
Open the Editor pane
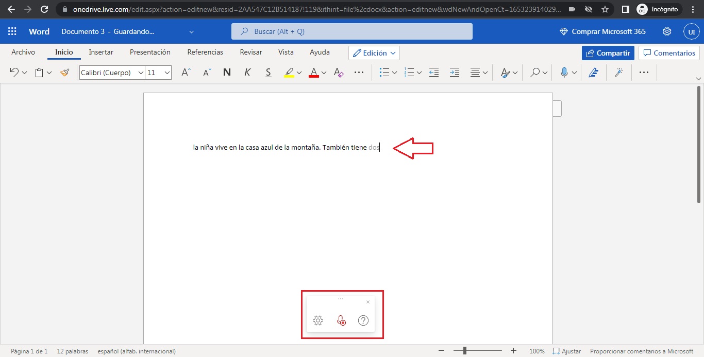tap(594, 72)
